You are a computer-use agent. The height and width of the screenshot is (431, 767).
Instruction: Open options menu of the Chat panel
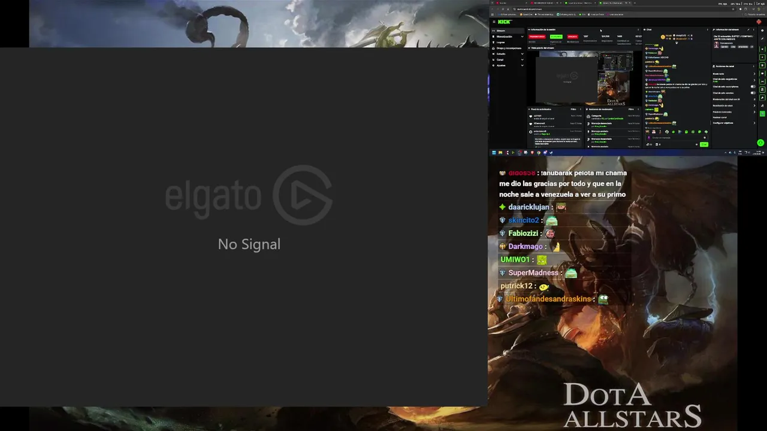tap(708, 29)
